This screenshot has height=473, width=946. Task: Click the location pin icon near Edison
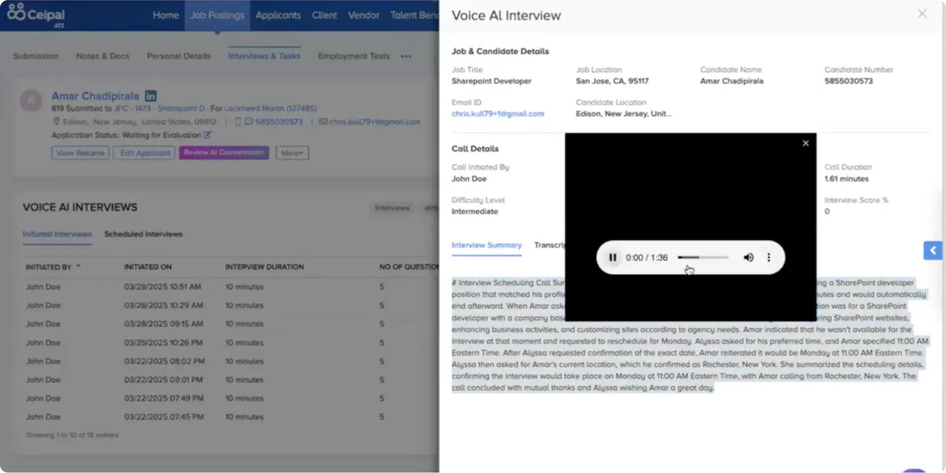point(57,121)
